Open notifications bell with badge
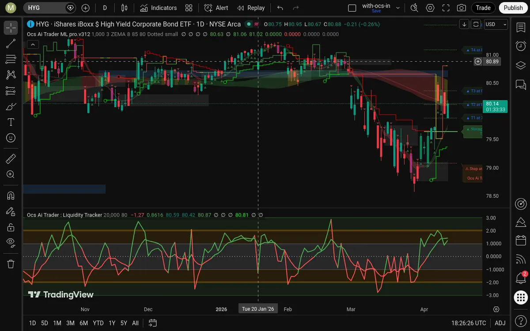530x331 pixels. click(x=521, y=278)
